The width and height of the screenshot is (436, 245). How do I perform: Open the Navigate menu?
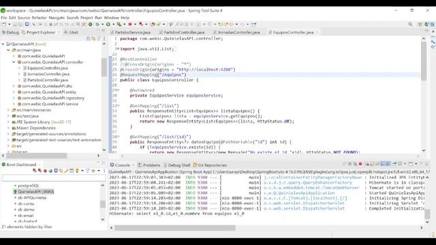point(57,18)
